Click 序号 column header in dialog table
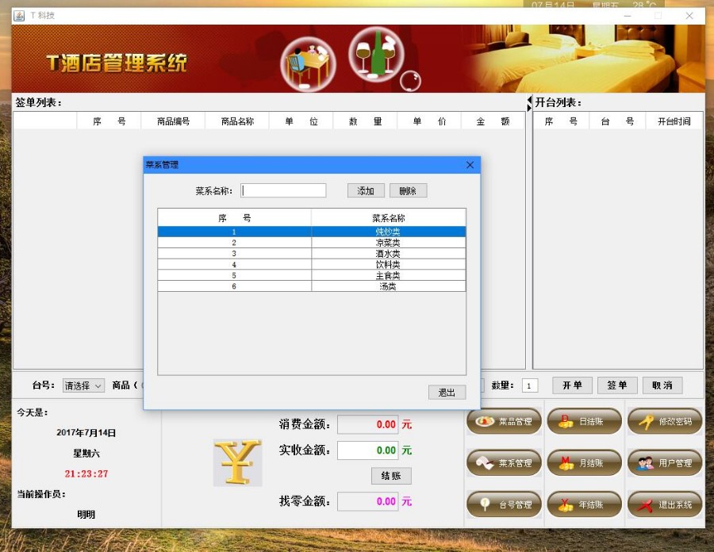 [235, 218]
